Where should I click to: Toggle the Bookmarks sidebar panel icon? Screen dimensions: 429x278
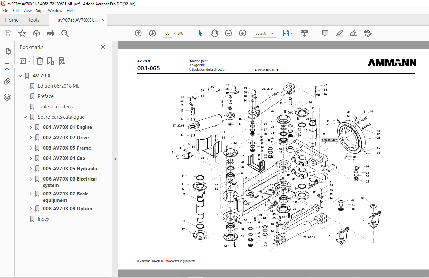(x=7, y=67)
